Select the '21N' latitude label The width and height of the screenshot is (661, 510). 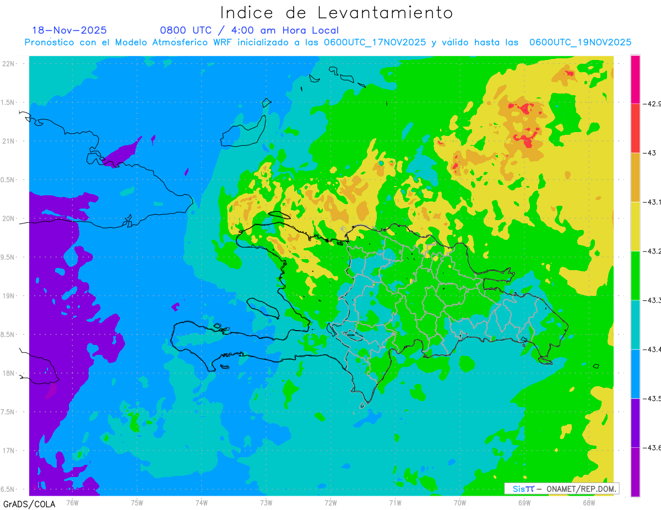[9, 141]
